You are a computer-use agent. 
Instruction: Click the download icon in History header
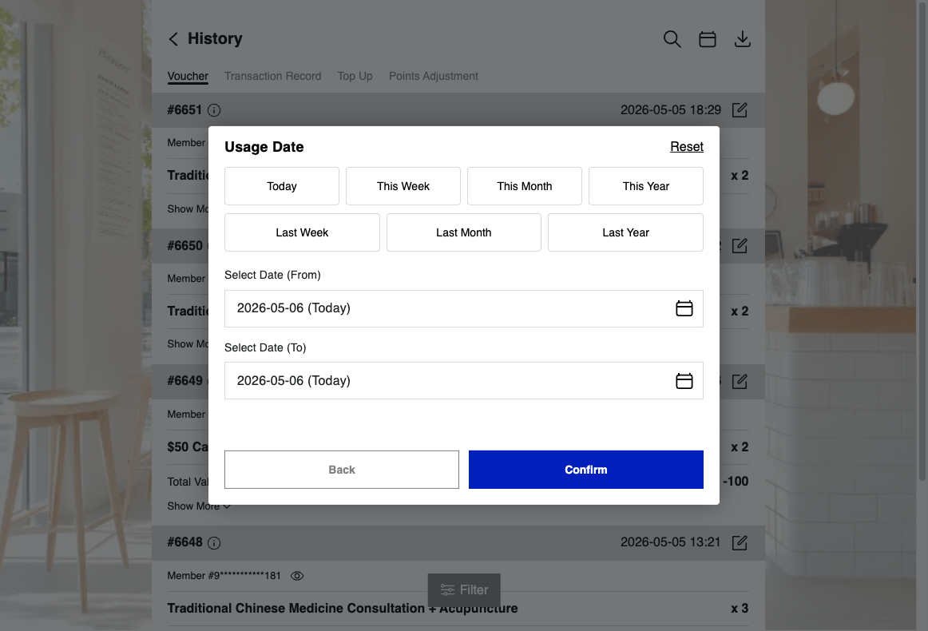pos(742,39)
